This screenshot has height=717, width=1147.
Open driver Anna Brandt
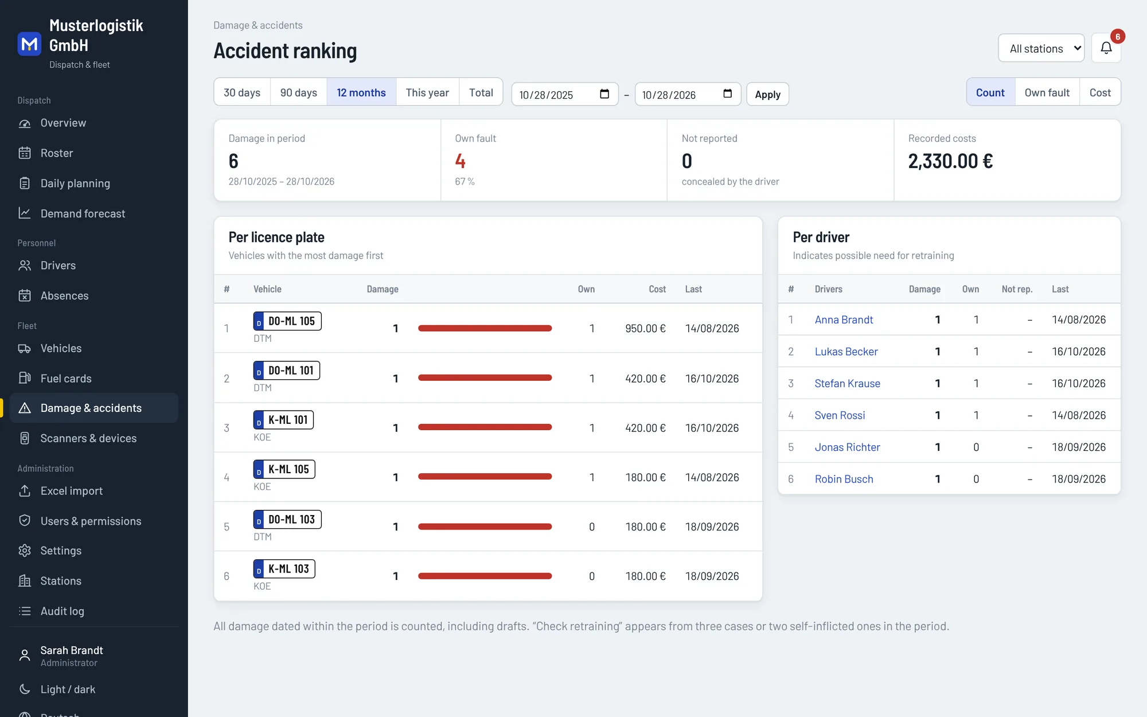pyautogui.click(x=844, y=319)
